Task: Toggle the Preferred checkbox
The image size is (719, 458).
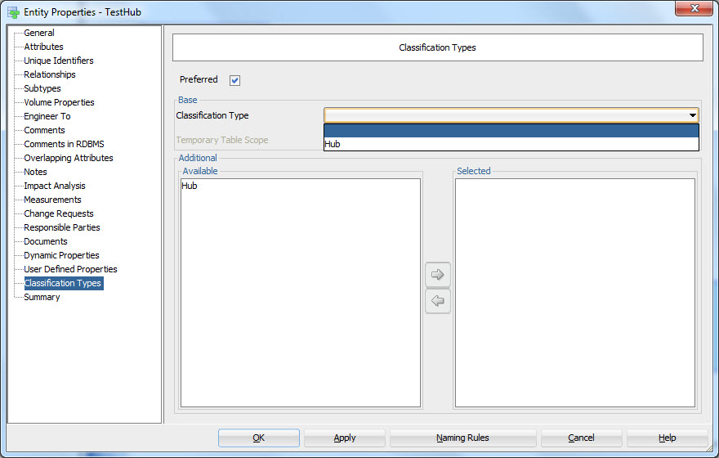Action: pos(235,80)
